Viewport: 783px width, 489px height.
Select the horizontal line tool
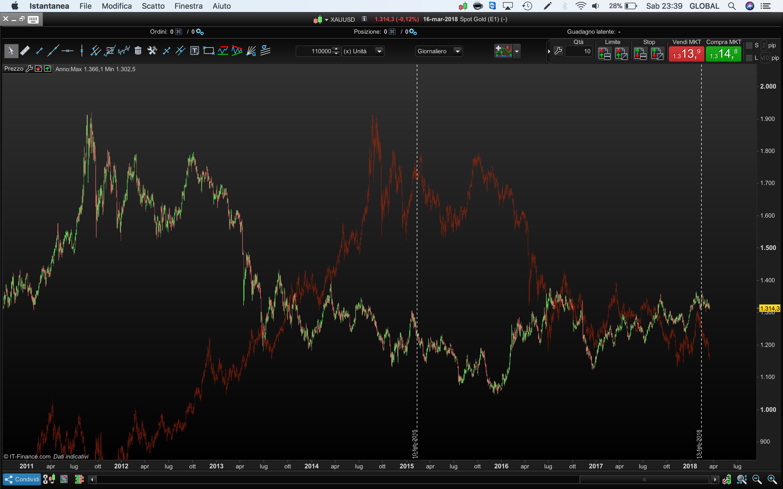click(67, 51)
